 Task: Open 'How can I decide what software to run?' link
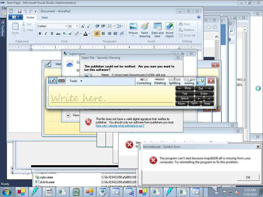(120, 126)
